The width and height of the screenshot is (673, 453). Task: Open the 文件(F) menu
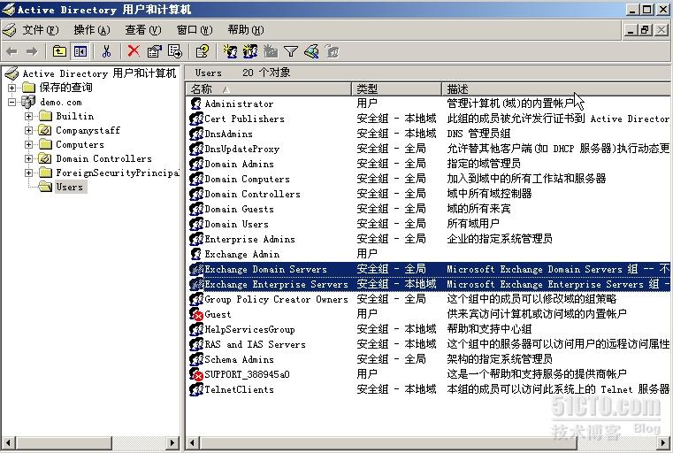pos(41,30)
